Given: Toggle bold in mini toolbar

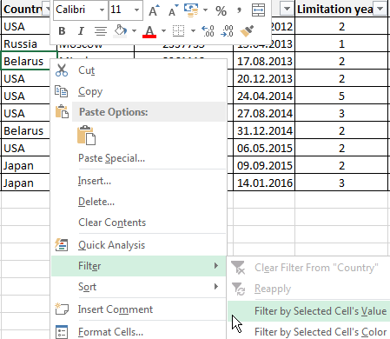Looking at the screenshot, I should coord(62,31).
